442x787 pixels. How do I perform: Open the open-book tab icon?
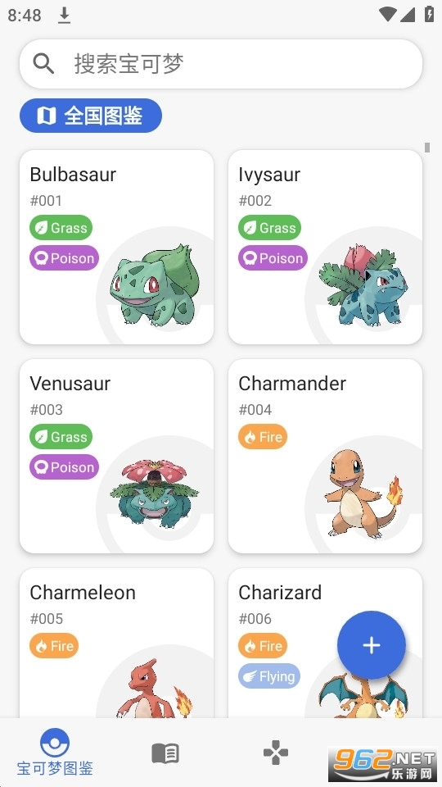[x=165, y=753]
